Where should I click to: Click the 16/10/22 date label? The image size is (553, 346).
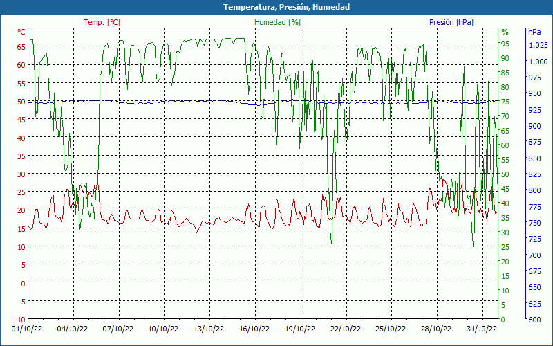(x=254, y=329)
